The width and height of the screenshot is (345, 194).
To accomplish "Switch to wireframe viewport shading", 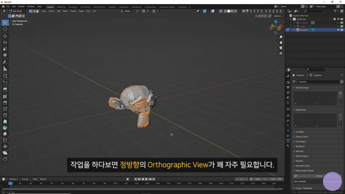I will [x=225, y=11].
